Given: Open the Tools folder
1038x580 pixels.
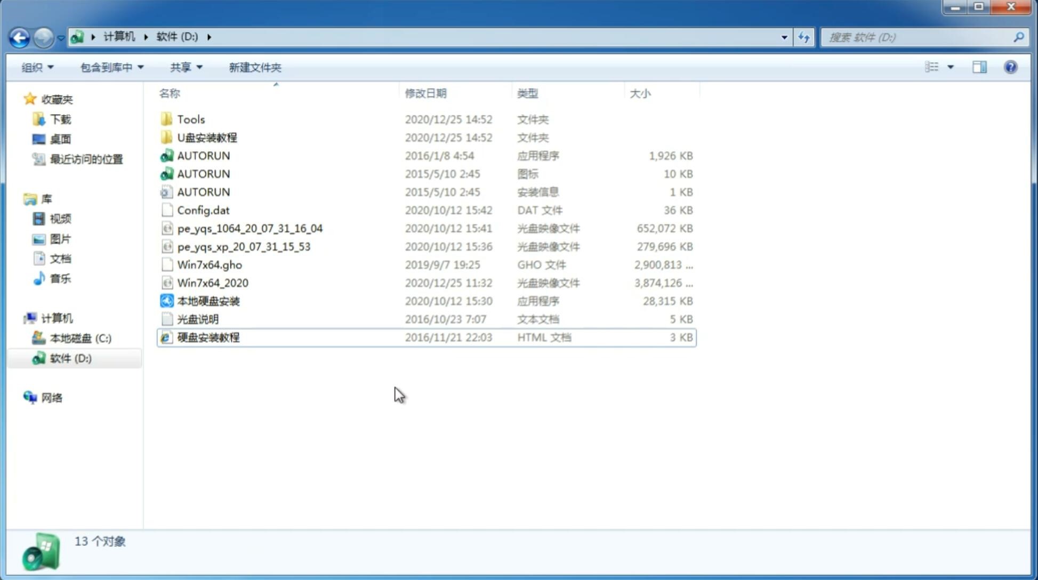Looking at the screenshot, I should (x=190, y=119).
